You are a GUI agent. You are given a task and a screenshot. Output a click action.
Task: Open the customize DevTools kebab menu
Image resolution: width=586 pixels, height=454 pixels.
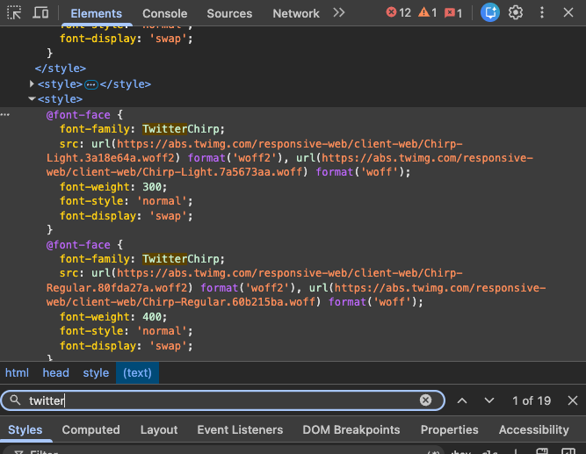pos(542,13)
